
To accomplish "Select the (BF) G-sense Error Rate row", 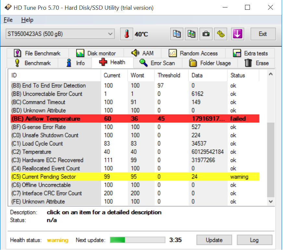I will coord(135,127).
